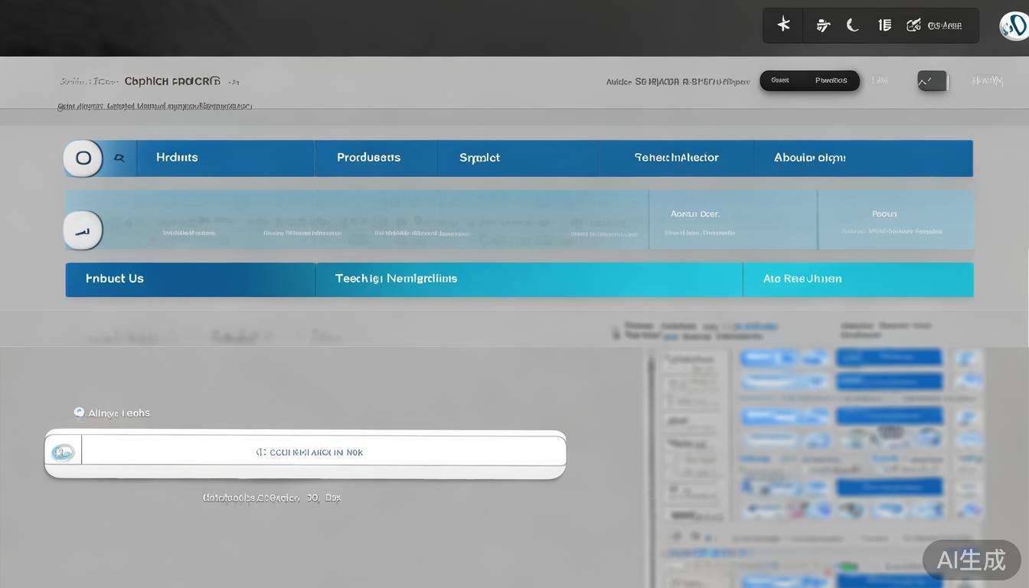Click inside the white search input field
Screen dimensions: 1029x588
322,452
